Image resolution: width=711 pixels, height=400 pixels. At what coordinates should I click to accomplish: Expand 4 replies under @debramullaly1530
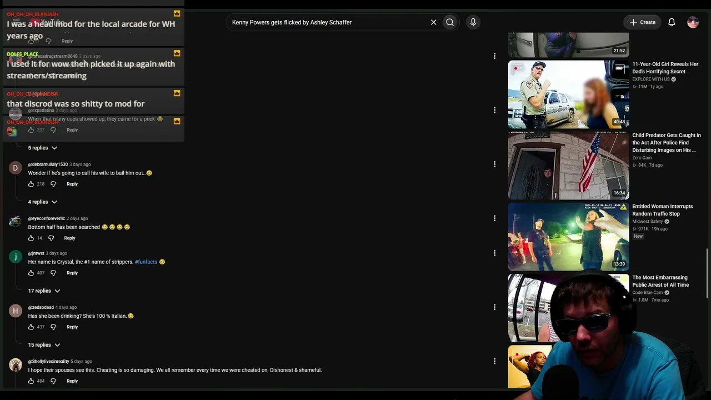click(x=43, y=202)
